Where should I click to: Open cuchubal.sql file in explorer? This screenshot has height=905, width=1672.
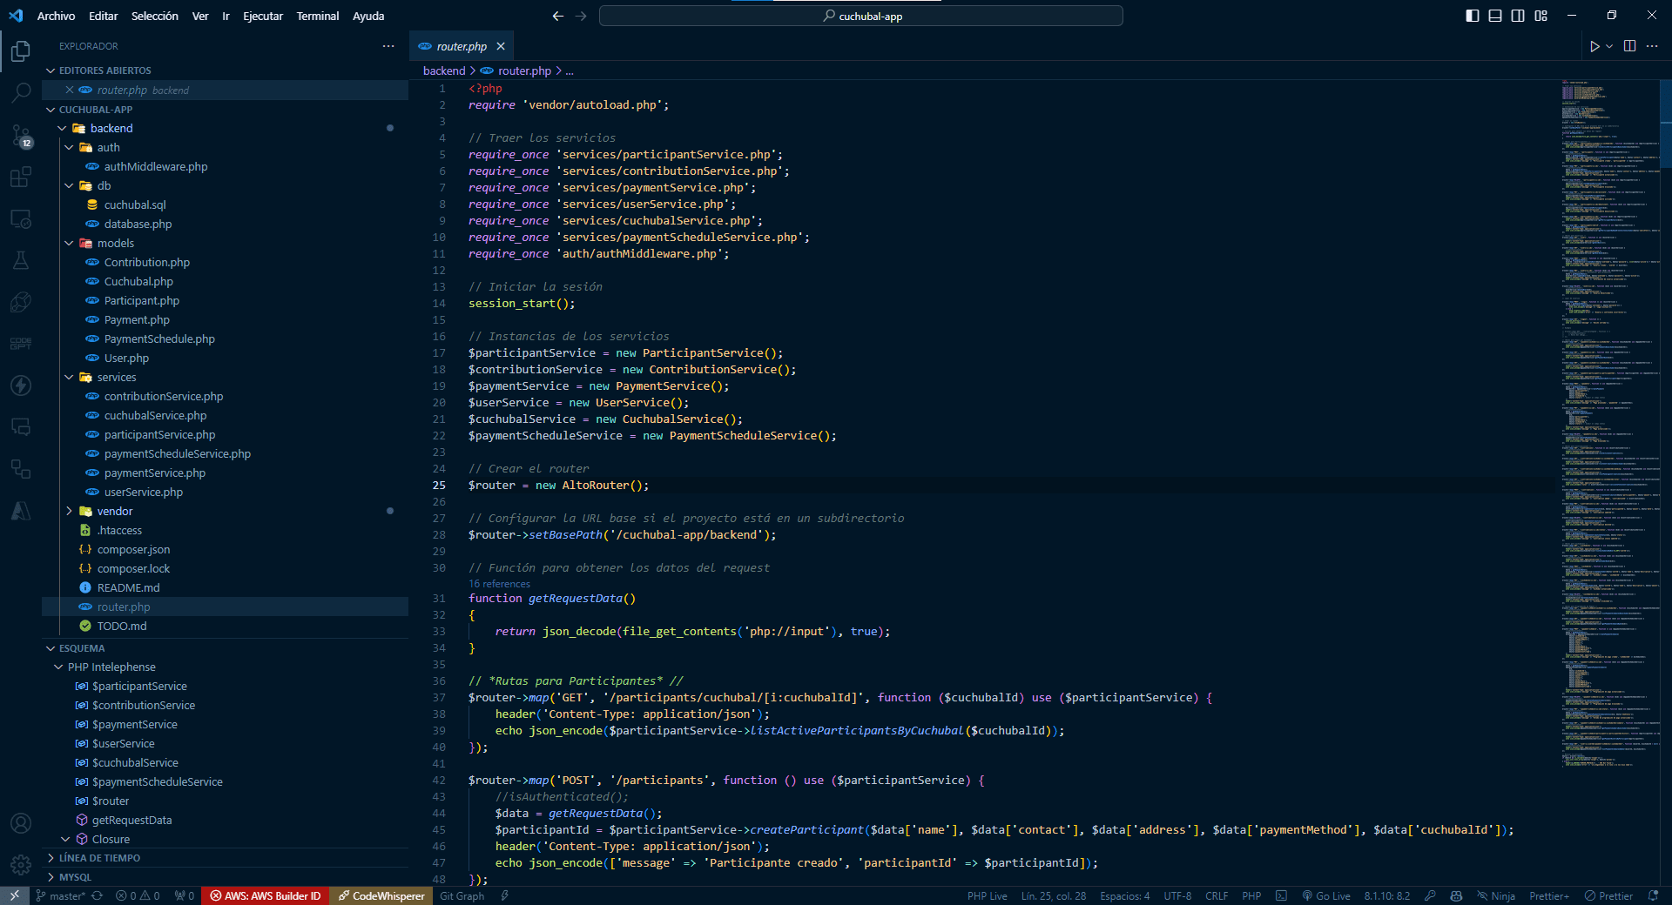135,204
